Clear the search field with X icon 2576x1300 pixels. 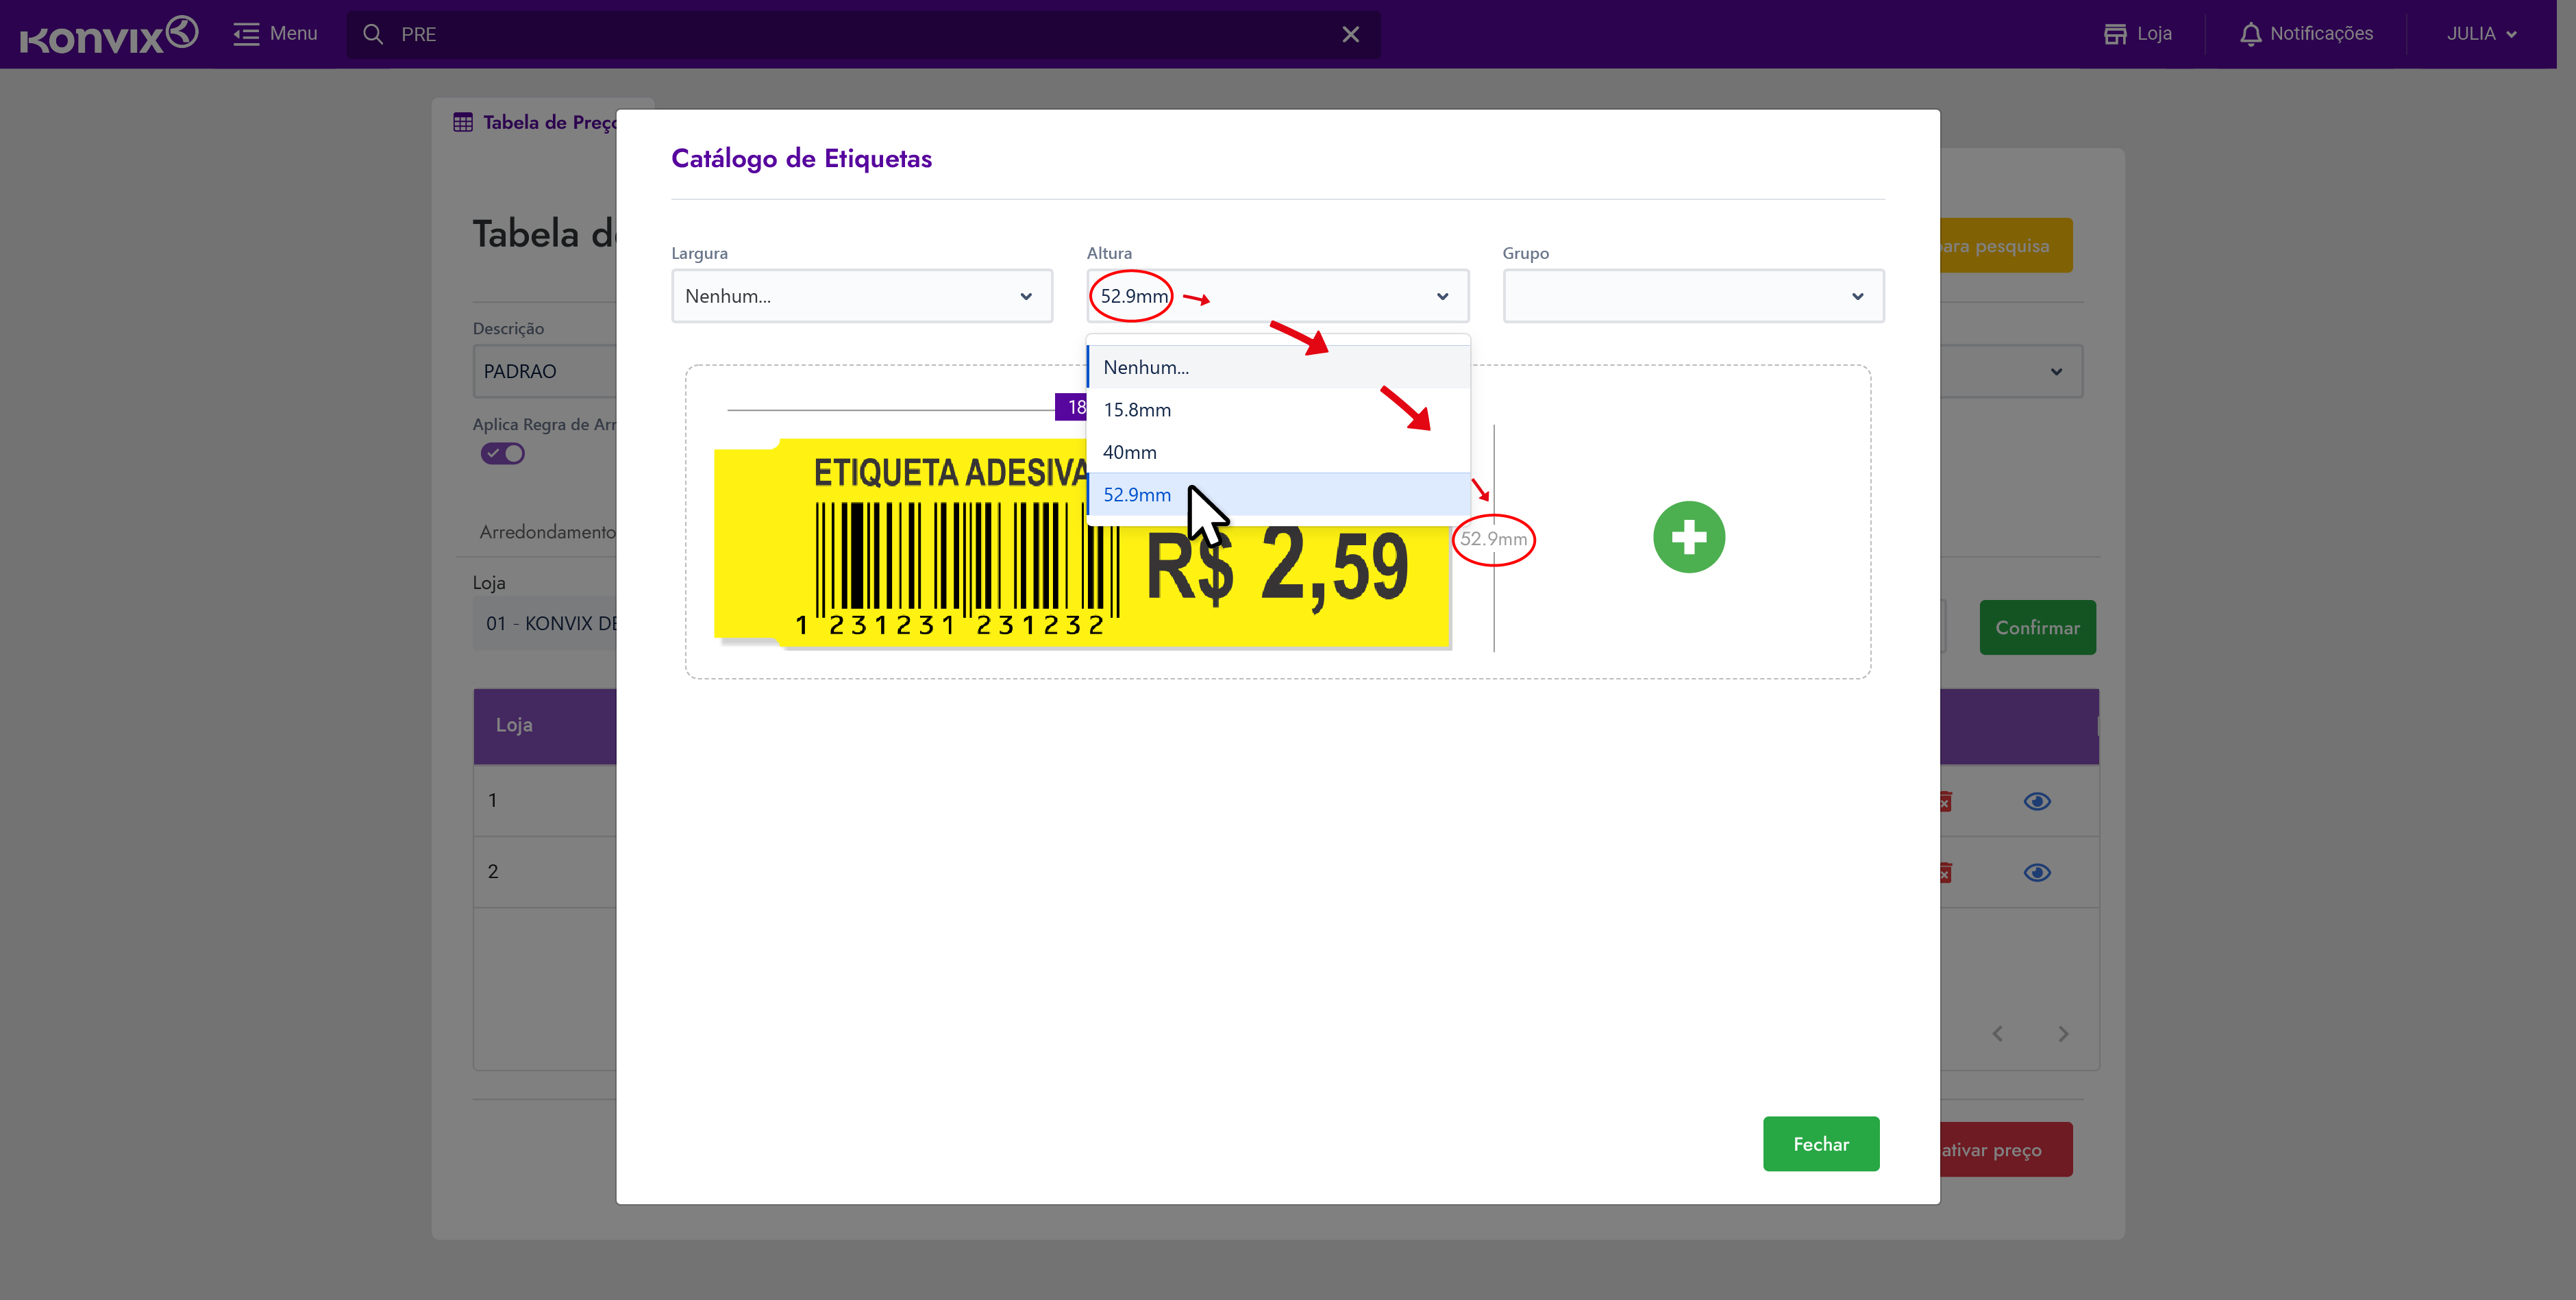click(x=1350, y=34)
